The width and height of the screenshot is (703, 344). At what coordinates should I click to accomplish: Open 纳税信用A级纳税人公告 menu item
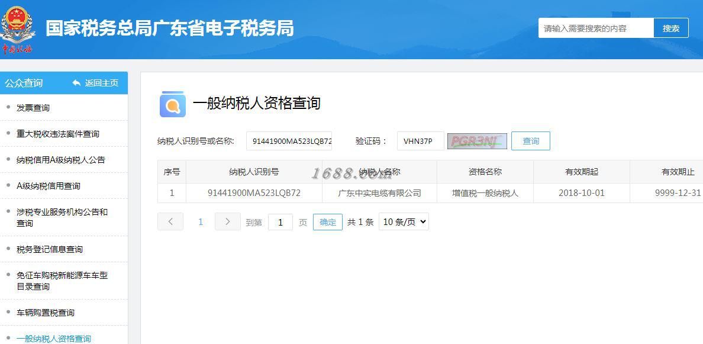tap(60, 160)
